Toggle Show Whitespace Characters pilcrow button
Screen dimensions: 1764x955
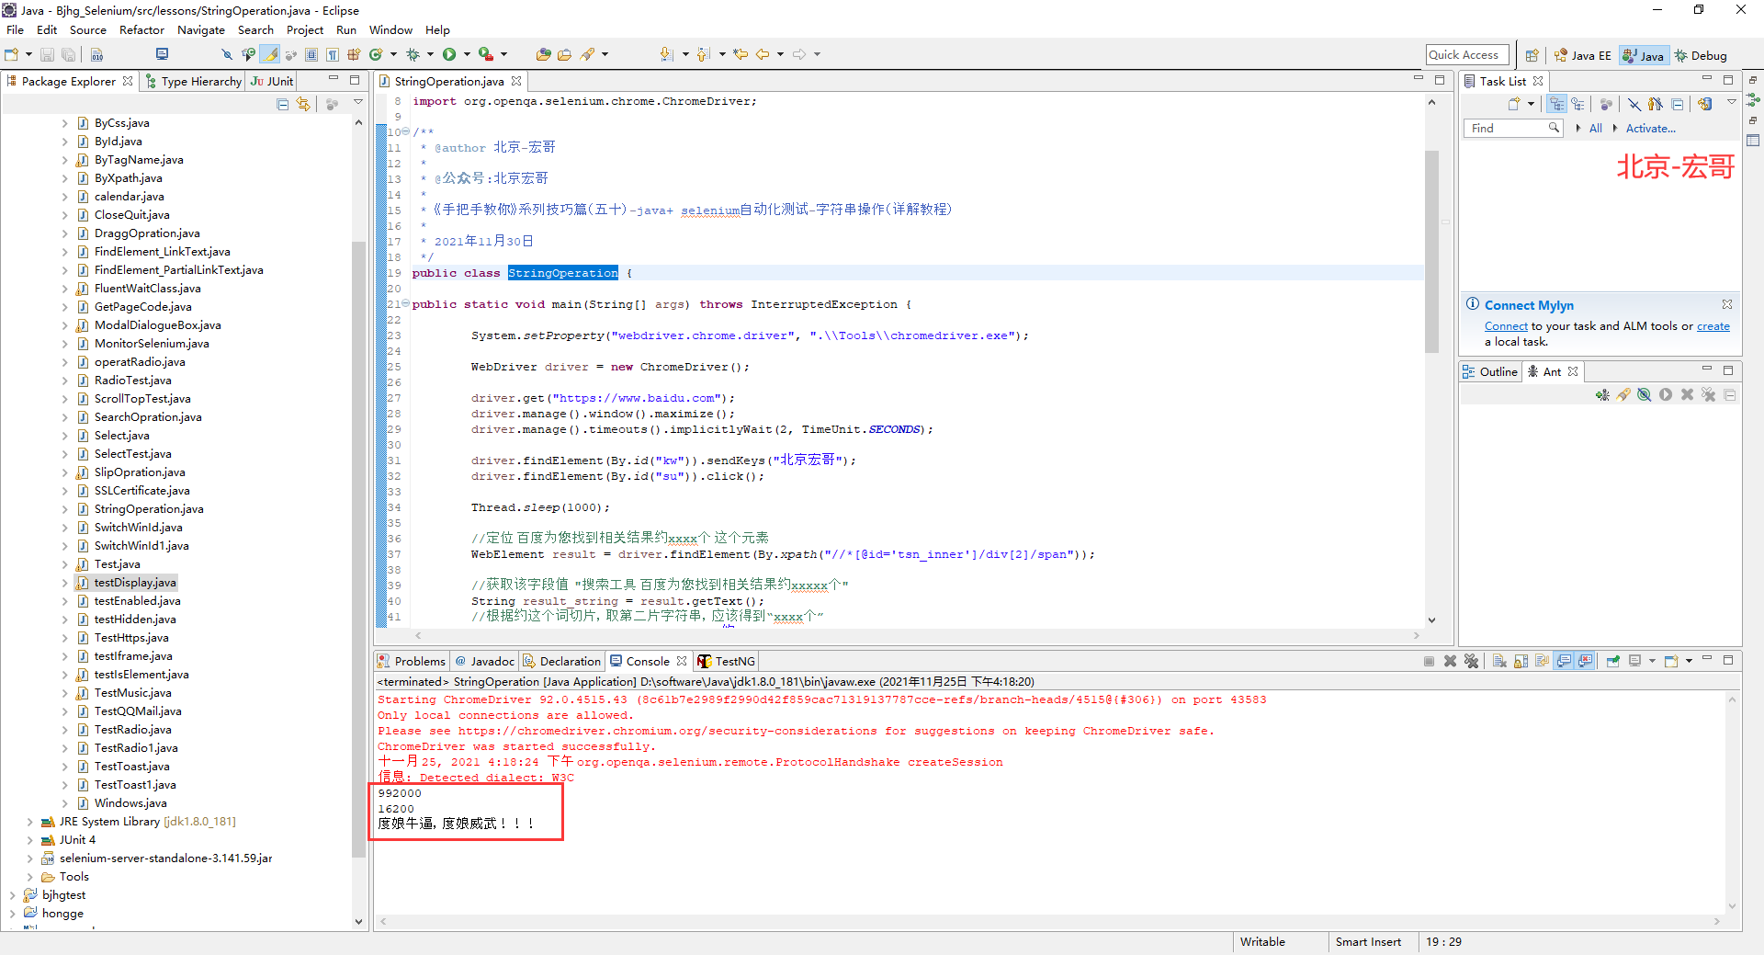pos(333,54)
